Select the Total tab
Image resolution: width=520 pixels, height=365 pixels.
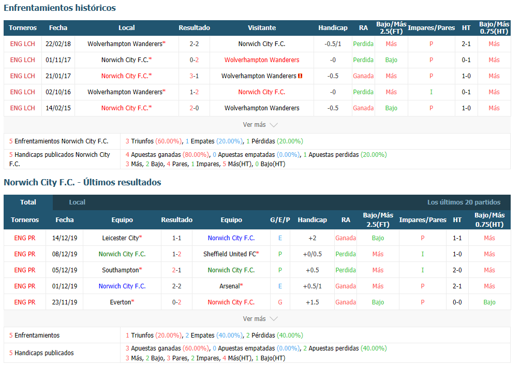[x=28, y=202]
